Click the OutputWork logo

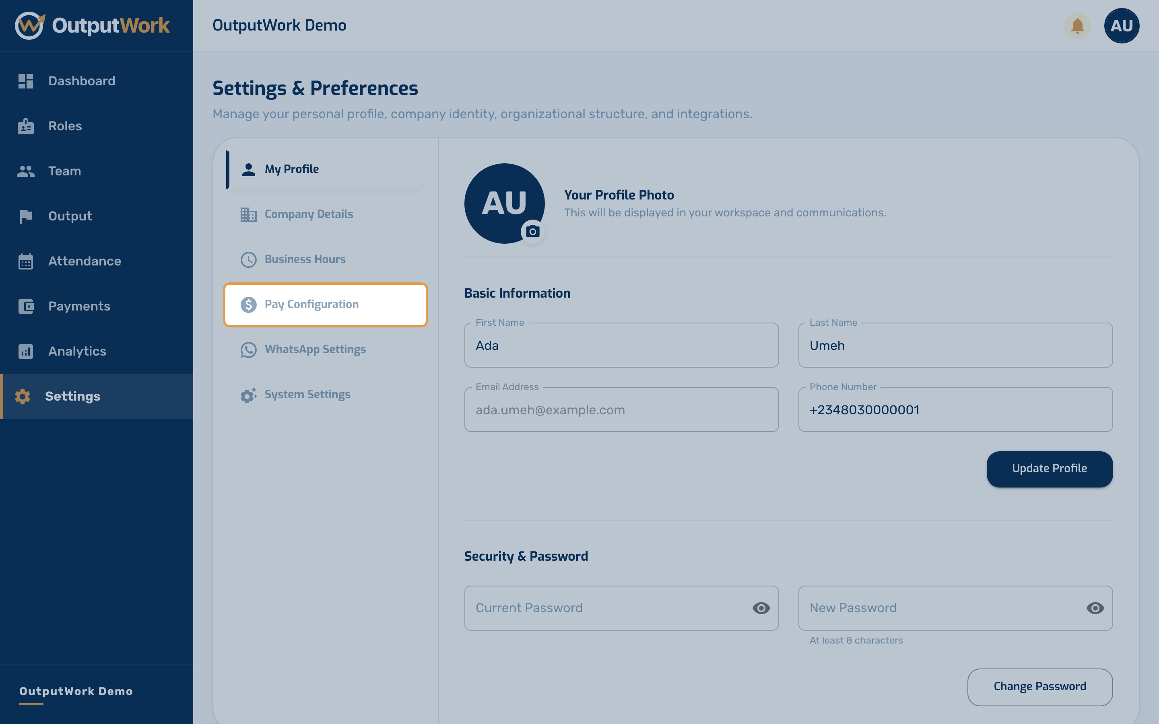click(x=92, y=25)
